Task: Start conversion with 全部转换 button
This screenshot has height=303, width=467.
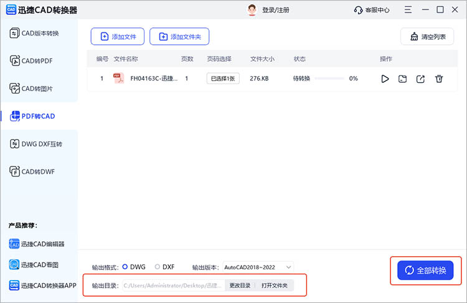Action: click(x=425, y=270)
